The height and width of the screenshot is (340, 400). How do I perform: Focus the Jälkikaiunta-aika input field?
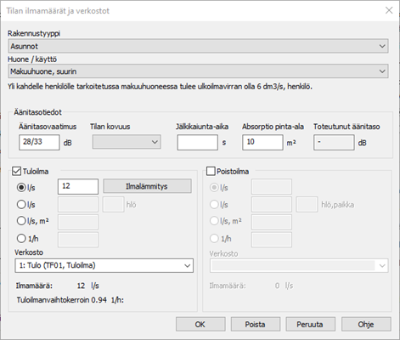coord(197,142)
